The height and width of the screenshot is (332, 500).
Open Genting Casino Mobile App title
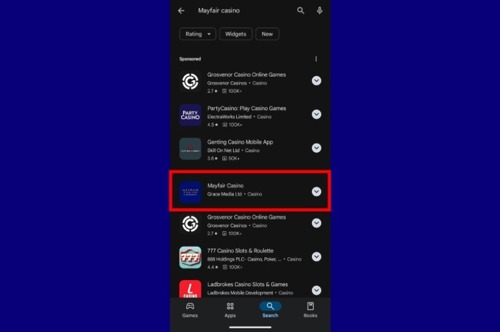pyautogui.click(x=240, y=142)
